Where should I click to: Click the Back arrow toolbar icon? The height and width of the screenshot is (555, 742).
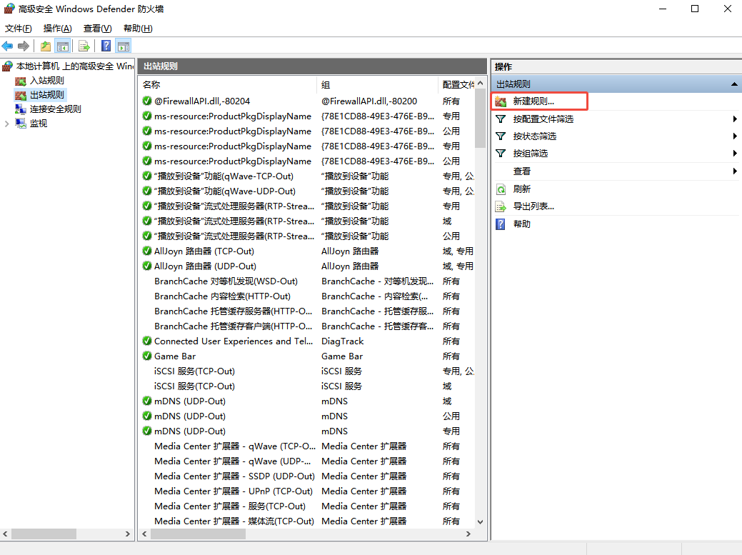coord(8,46)
